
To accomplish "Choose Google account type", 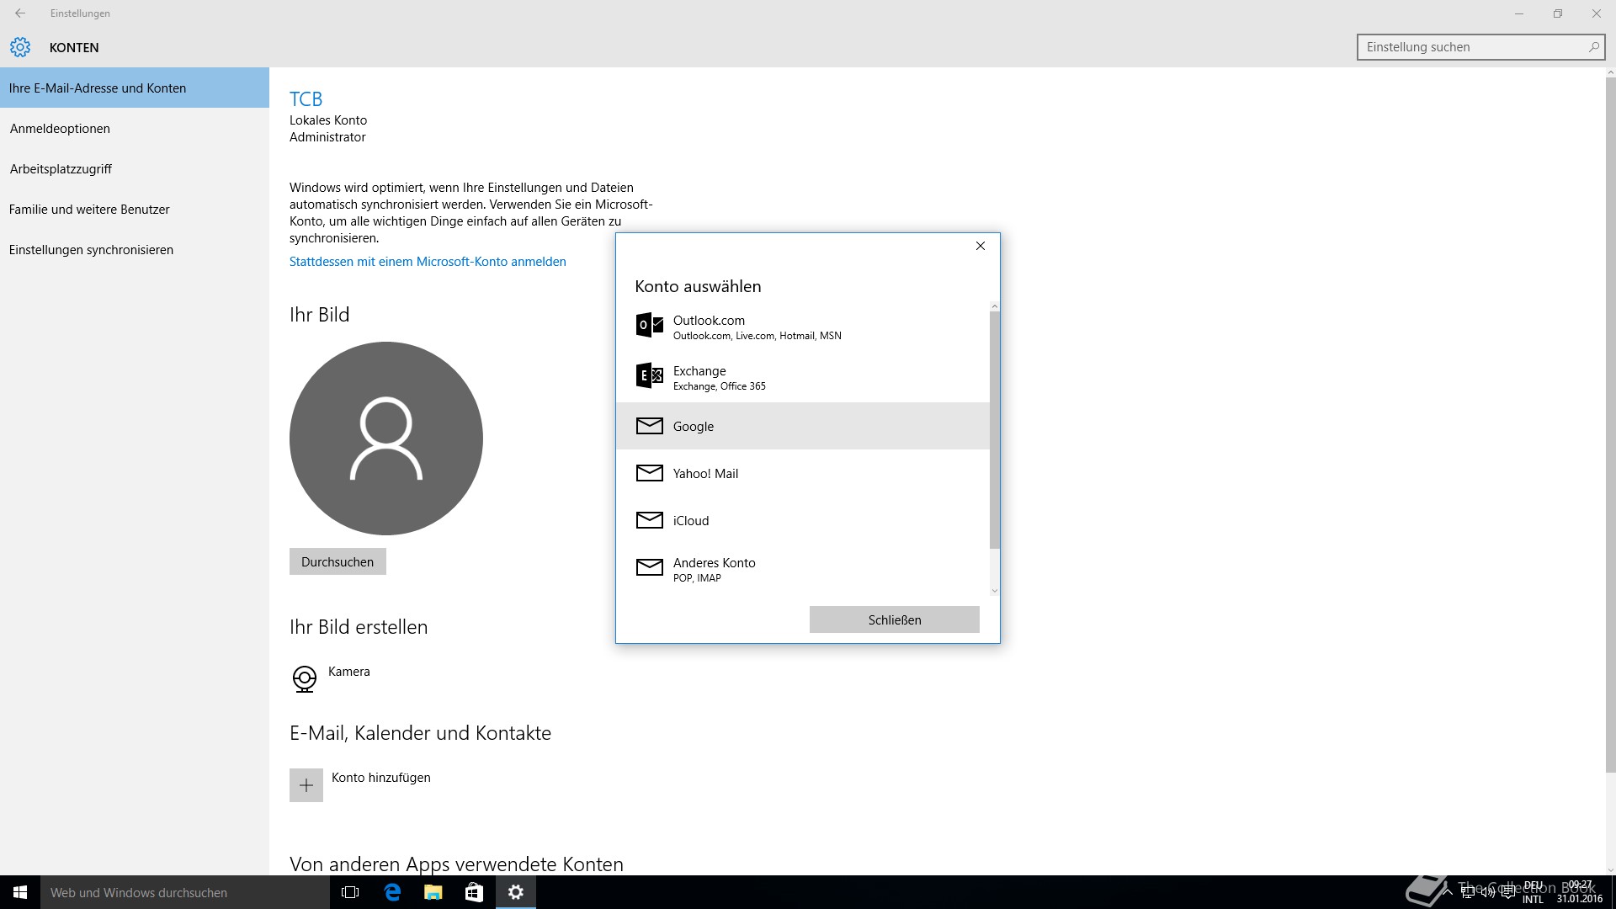I will click(x=803, y=426).
